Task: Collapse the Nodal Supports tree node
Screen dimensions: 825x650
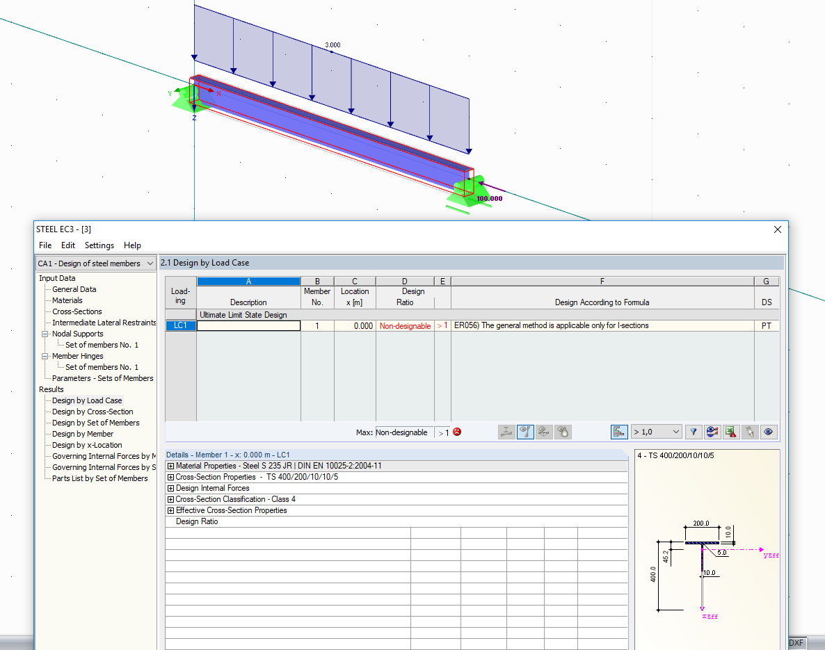Action: 45,334
